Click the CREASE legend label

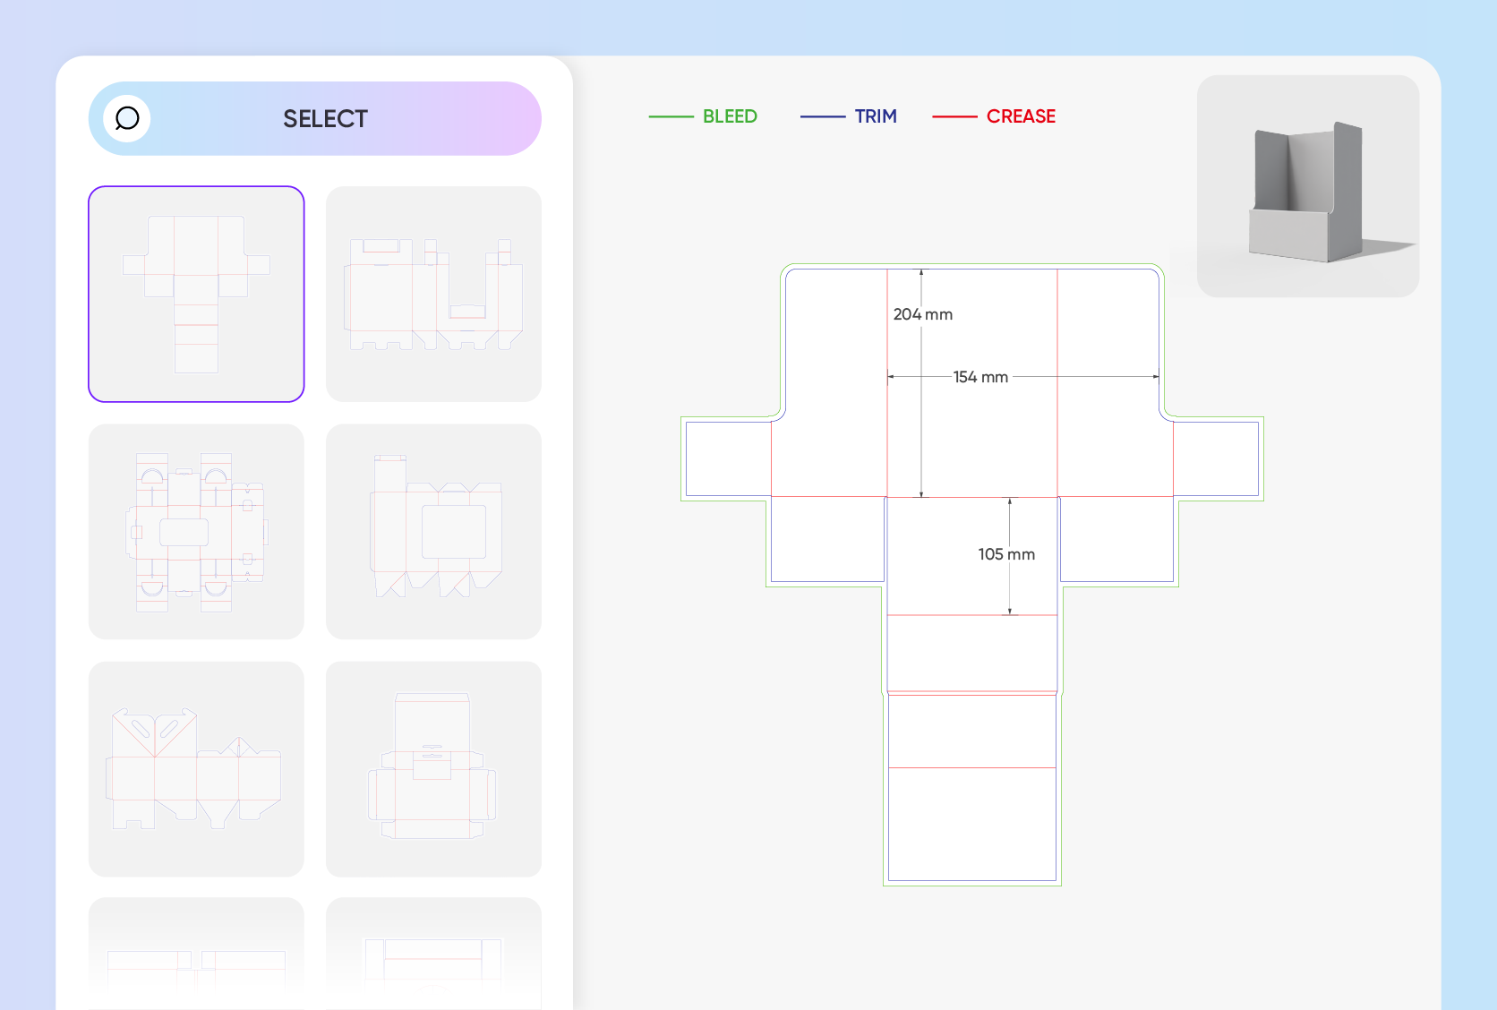tap(1021, 116)
